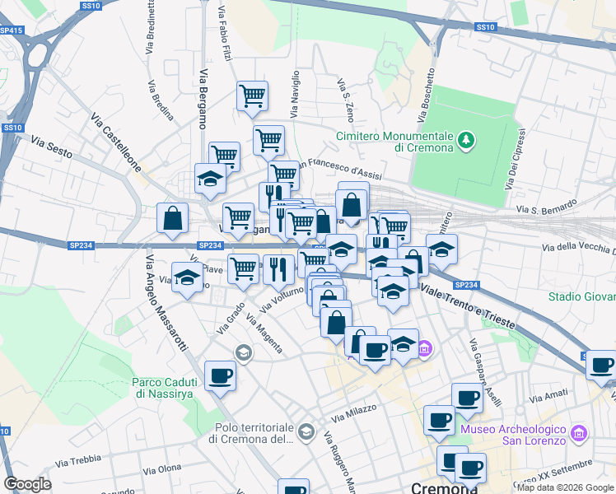Click the Stadio Giovan… label at right edge
The height and width of the screenshot is (494, 616).
click(x=581, y=296)
